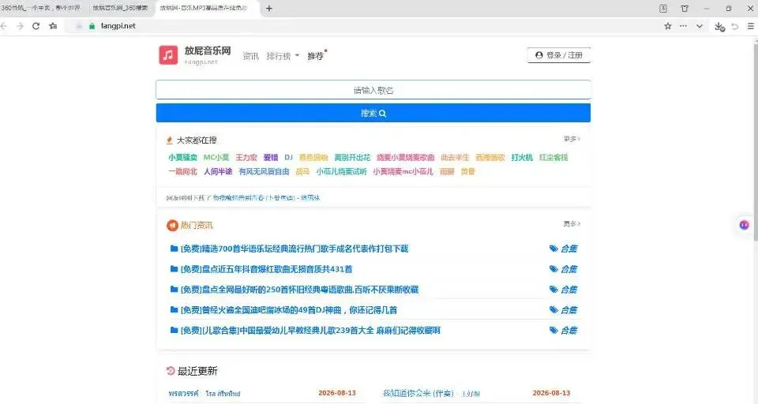Open the 抖音爆红歌曲431首 article link
The image size is (758, 404).
coord(266,269)
